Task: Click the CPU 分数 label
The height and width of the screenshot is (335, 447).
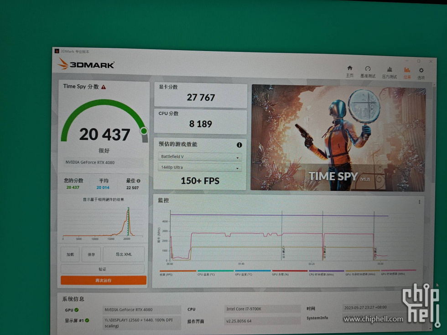Action: tap(168, 113)
